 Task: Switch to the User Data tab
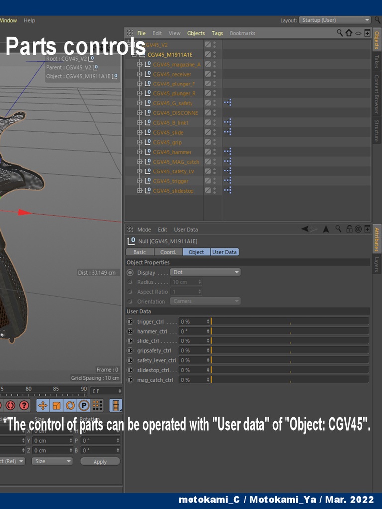coord(224,252)
